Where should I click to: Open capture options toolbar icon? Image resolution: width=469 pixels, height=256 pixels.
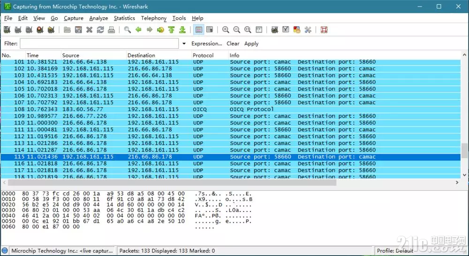click(18, 30)
